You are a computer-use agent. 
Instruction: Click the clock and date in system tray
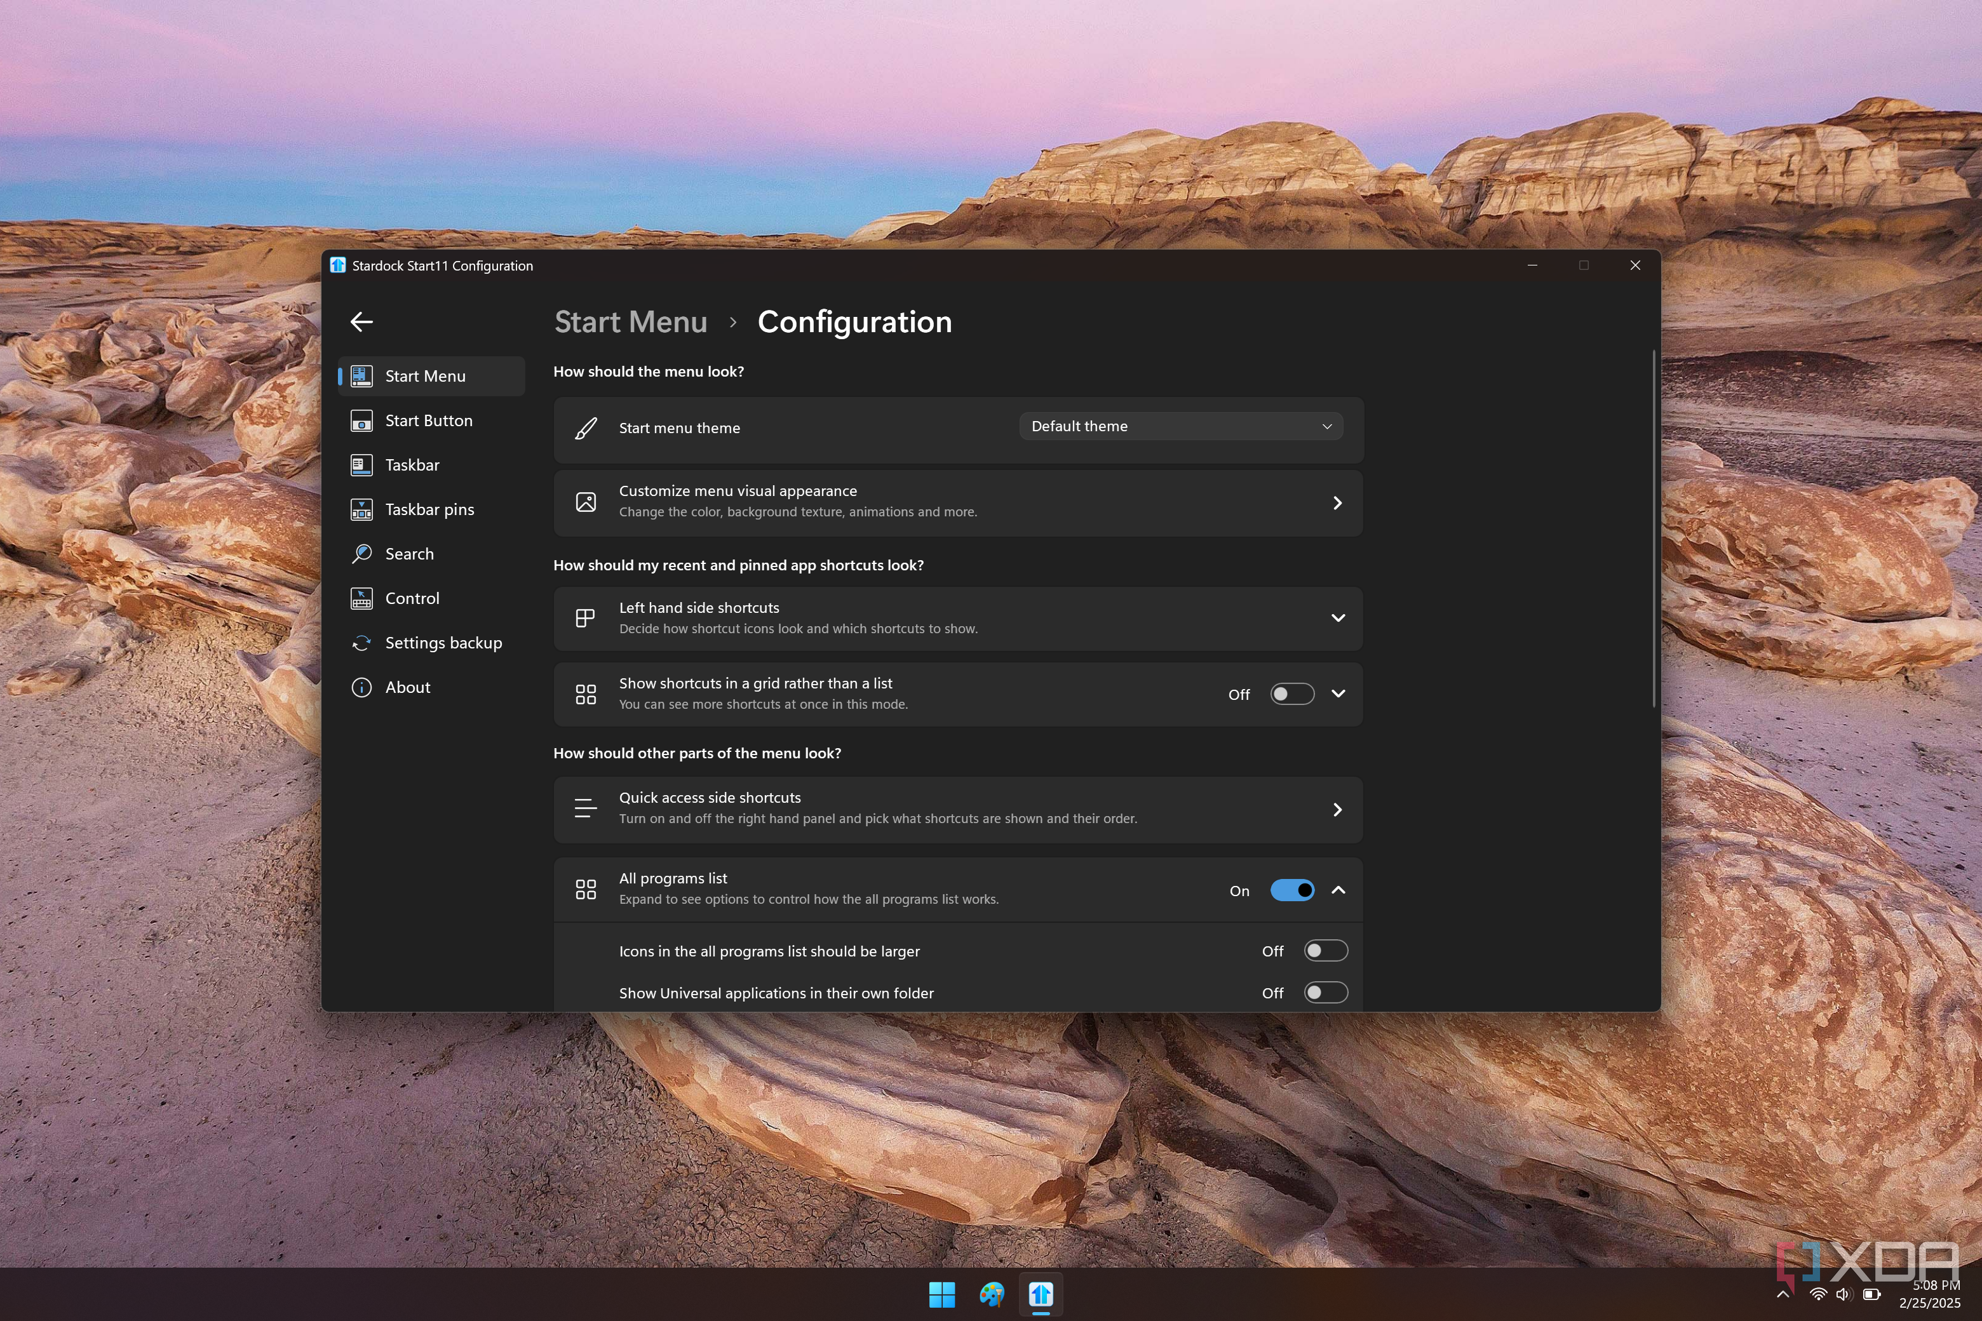(1930, 1294)
